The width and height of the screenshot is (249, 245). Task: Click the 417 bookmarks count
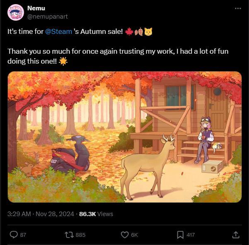point(191,235)
